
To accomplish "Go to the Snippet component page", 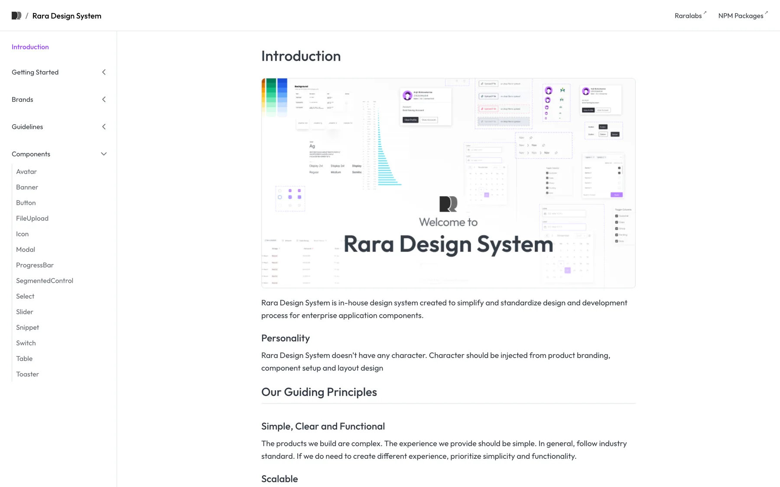I will (x=28, y=327).
